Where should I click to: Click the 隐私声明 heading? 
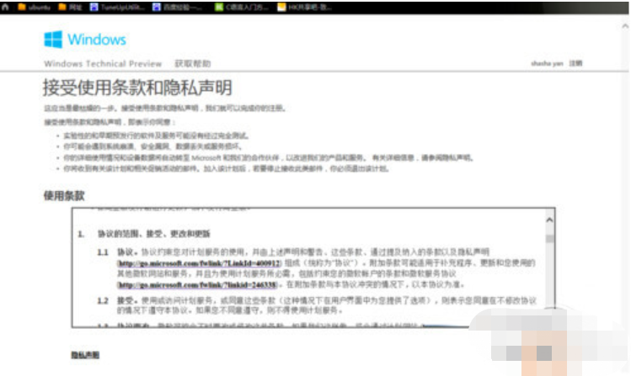[x=85, y=355]
